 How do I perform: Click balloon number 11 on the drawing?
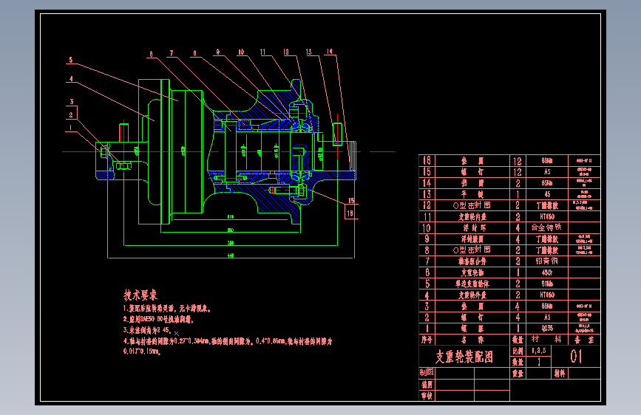263,52
